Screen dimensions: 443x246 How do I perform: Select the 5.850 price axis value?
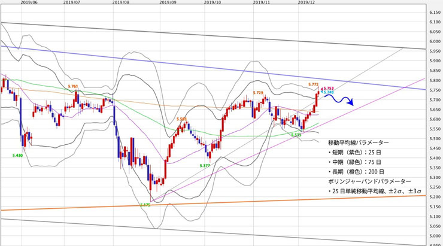pos(435,71)
